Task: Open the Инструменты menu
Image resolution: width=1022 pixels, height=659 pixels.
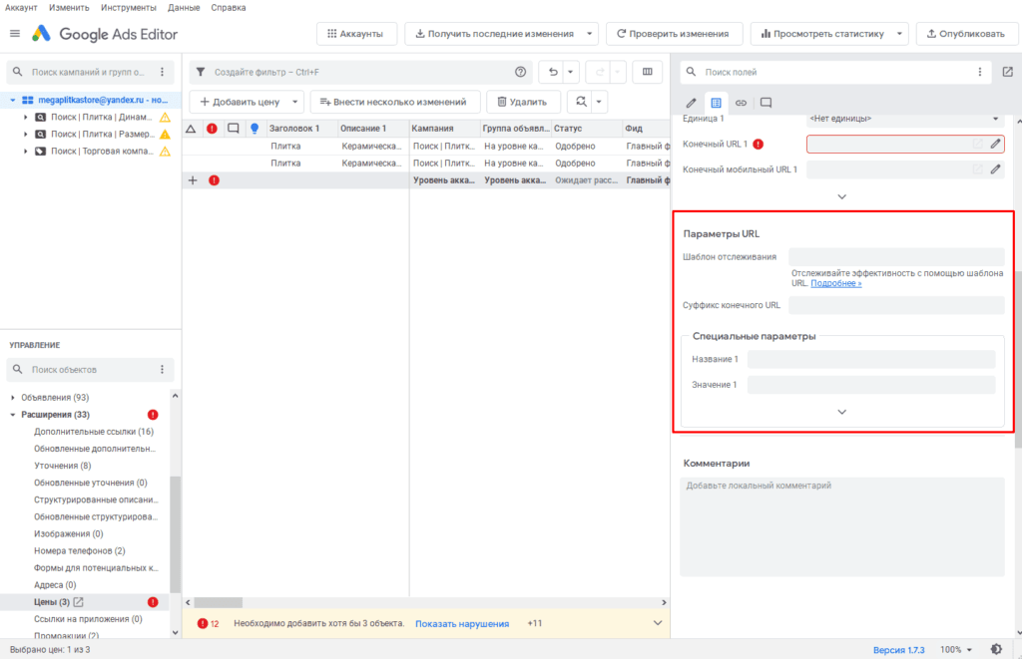Action: 129,8
